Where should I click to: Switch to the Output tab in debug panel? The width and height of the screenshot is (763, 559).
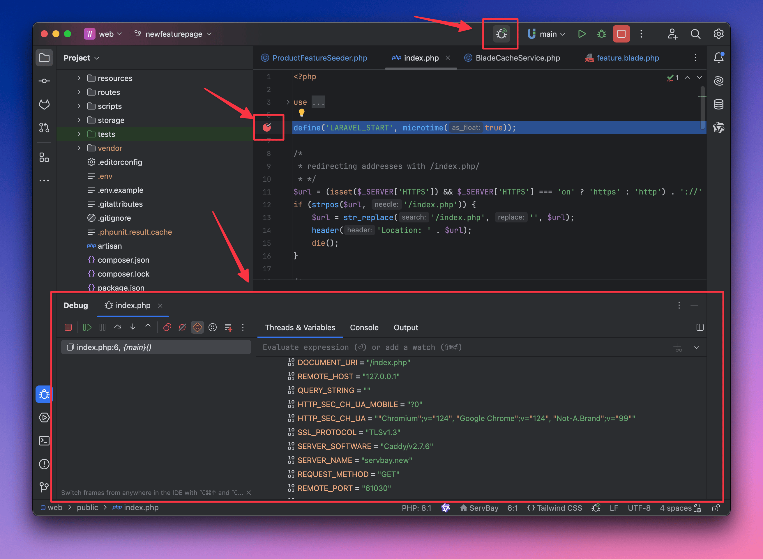point(406,328)
